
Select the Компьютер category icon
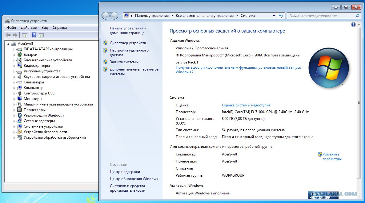coord(20,88)
